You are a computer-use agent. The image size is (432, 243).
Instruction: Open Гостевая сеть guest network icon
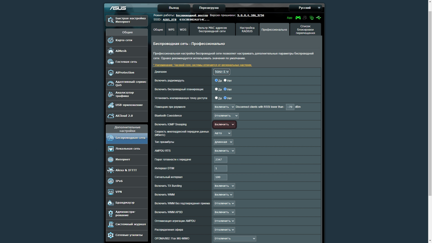point(111,62)
